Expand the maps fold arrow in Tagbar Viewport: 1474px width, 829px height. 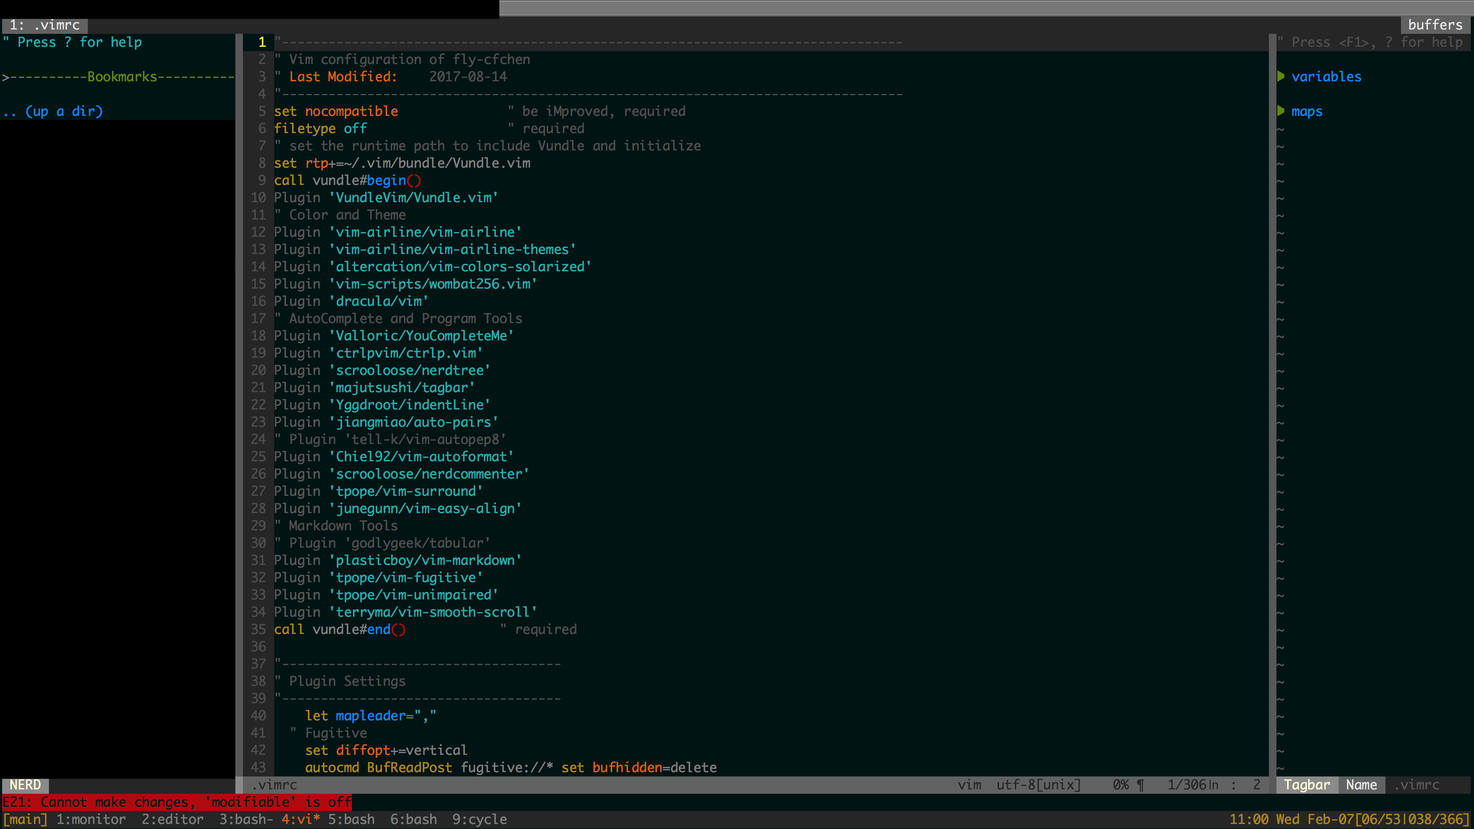[1281, 110]
